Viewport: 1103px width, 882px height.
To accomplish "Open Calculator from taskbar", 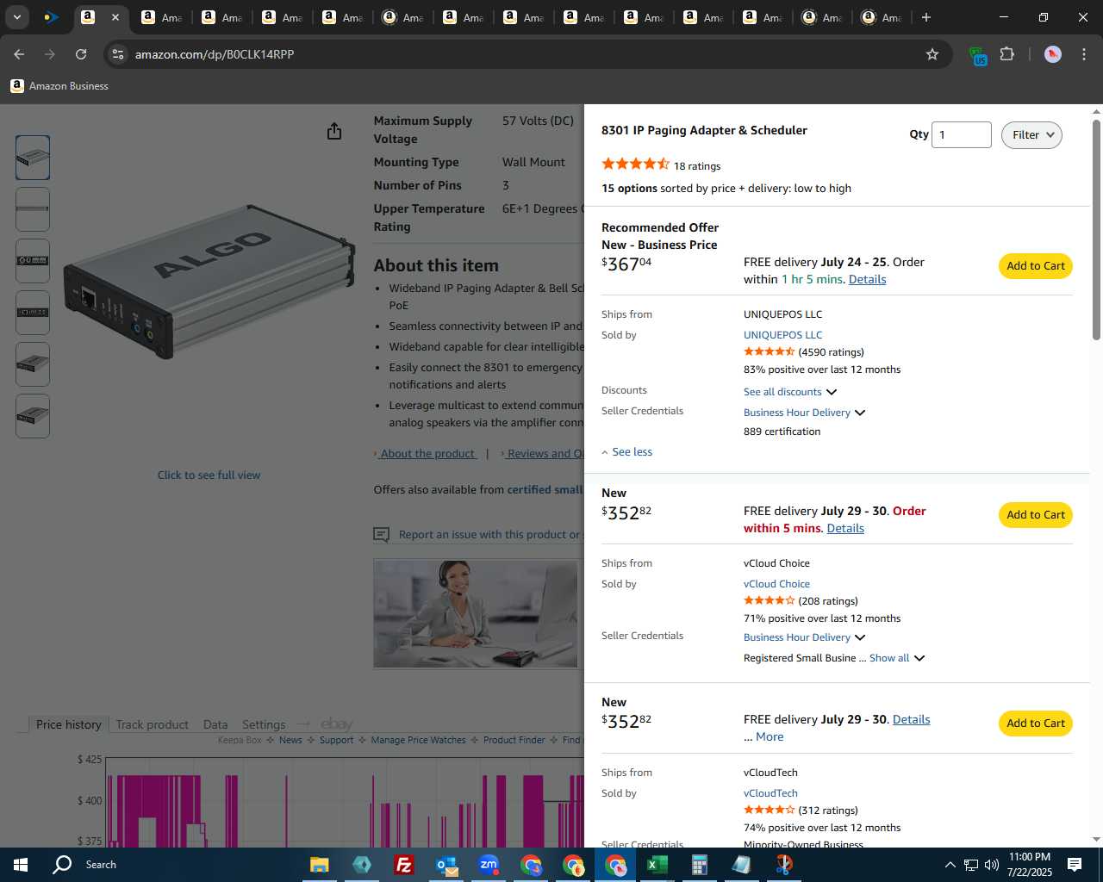I will click(699, 865).
